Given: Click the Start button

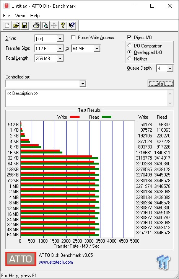Looking at the screenshot, I should (161, 83).
